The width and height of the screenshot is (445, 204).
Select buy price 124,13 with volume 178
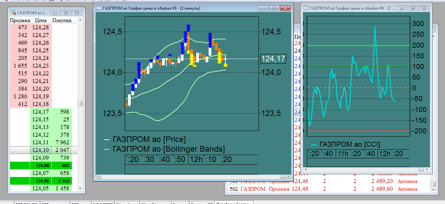point(41,127)
